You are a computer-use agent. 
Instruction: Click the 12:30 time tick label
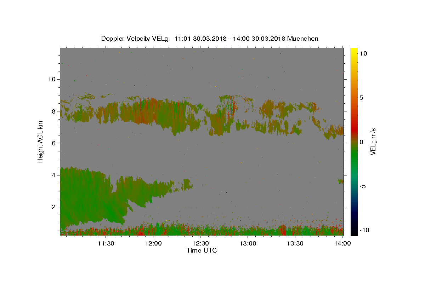coord(200,243)
